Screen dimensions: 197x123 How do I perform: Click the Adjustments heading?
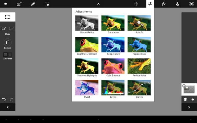[84, 12]
